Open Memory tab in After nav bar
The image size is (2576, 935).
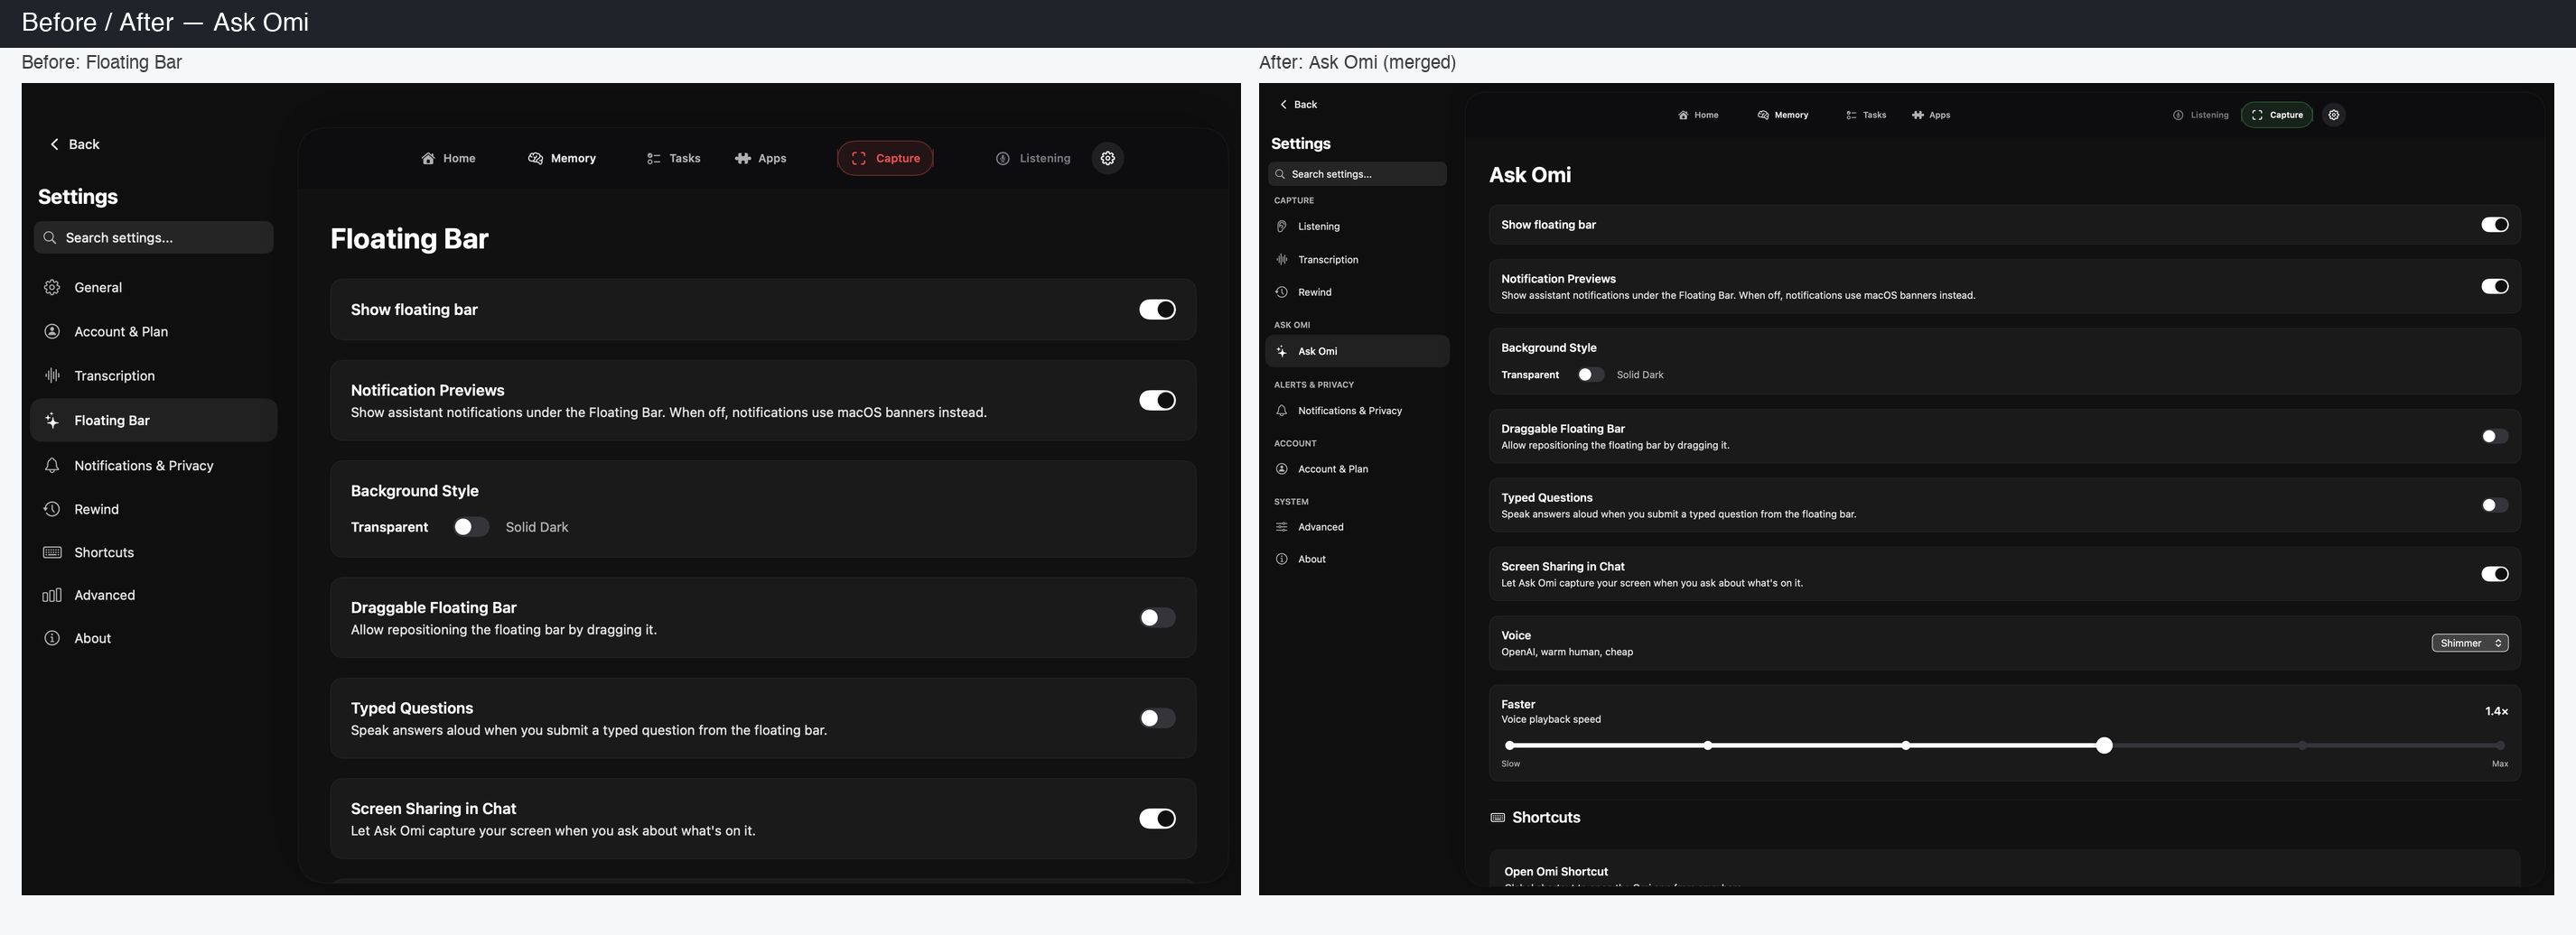1783,115
